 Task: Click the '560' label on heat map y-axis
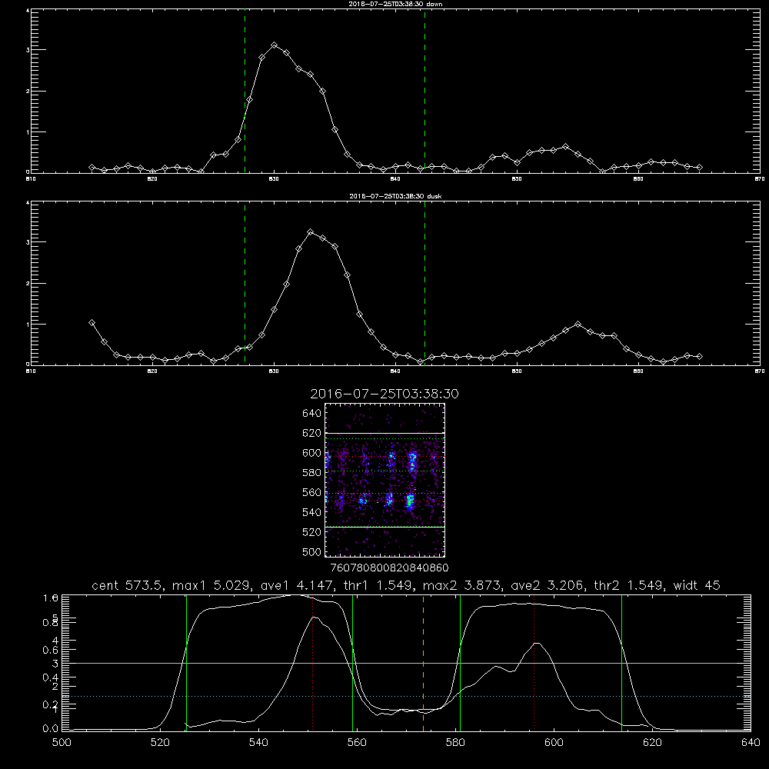[x=312, y=492]
